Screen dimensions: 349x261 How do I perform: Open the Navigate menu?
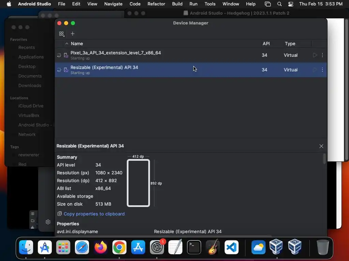point(113,4)
